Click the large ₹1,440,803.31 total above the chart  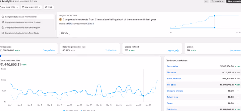(11, 64)
